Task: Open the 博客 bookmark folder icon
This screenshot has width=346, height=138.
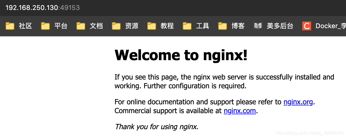Action: pos(223,26)
